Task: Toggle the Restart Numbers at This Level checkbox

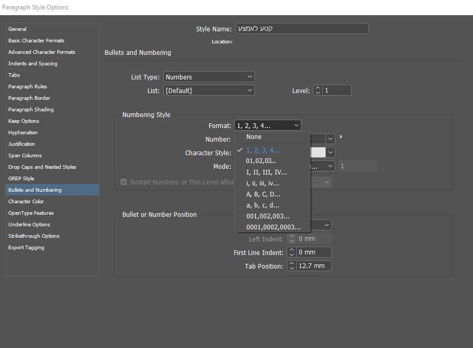Action: pyautogui.click(x=123, y=182)
